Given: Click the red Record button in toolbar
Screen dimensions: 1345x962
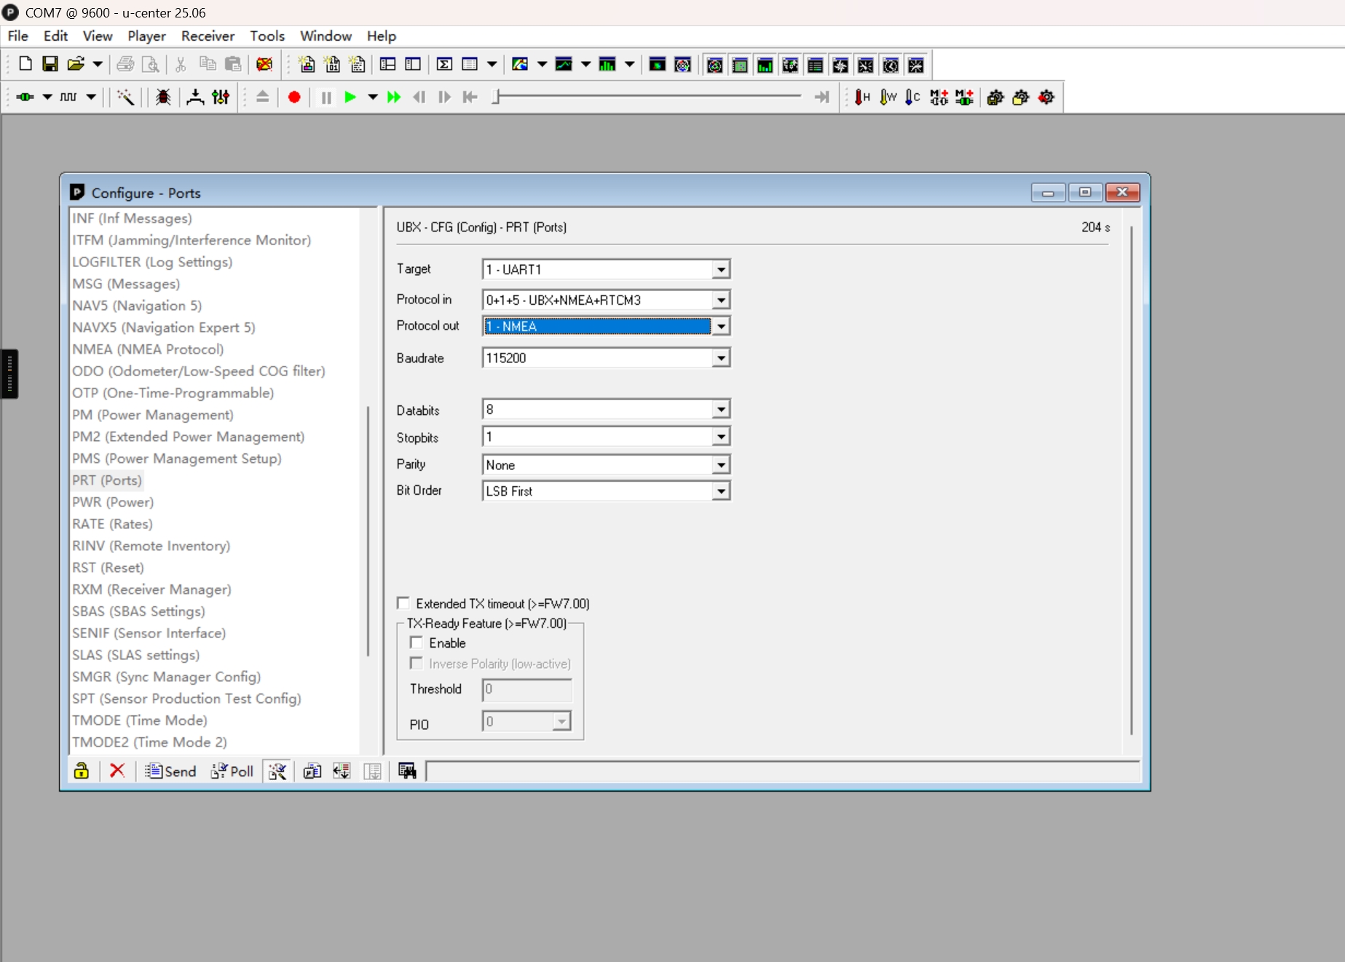Looking at the screenshot, I should (x=294, y=98).
